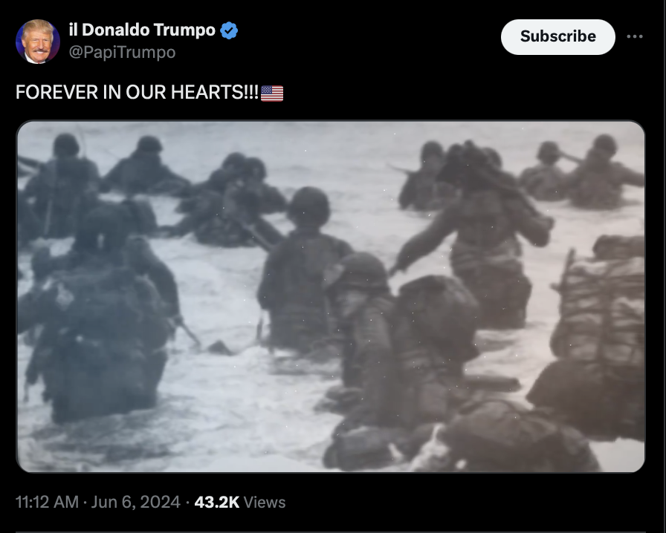Click the exclamation marks ending the post text

[x=252, y=92]
